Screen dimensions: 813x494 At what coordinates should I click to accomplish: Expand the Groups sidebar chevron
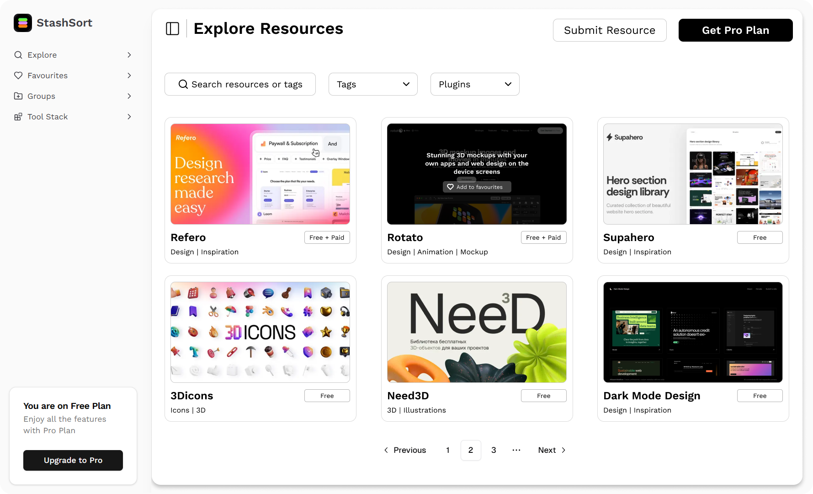[x=129, y=96]
